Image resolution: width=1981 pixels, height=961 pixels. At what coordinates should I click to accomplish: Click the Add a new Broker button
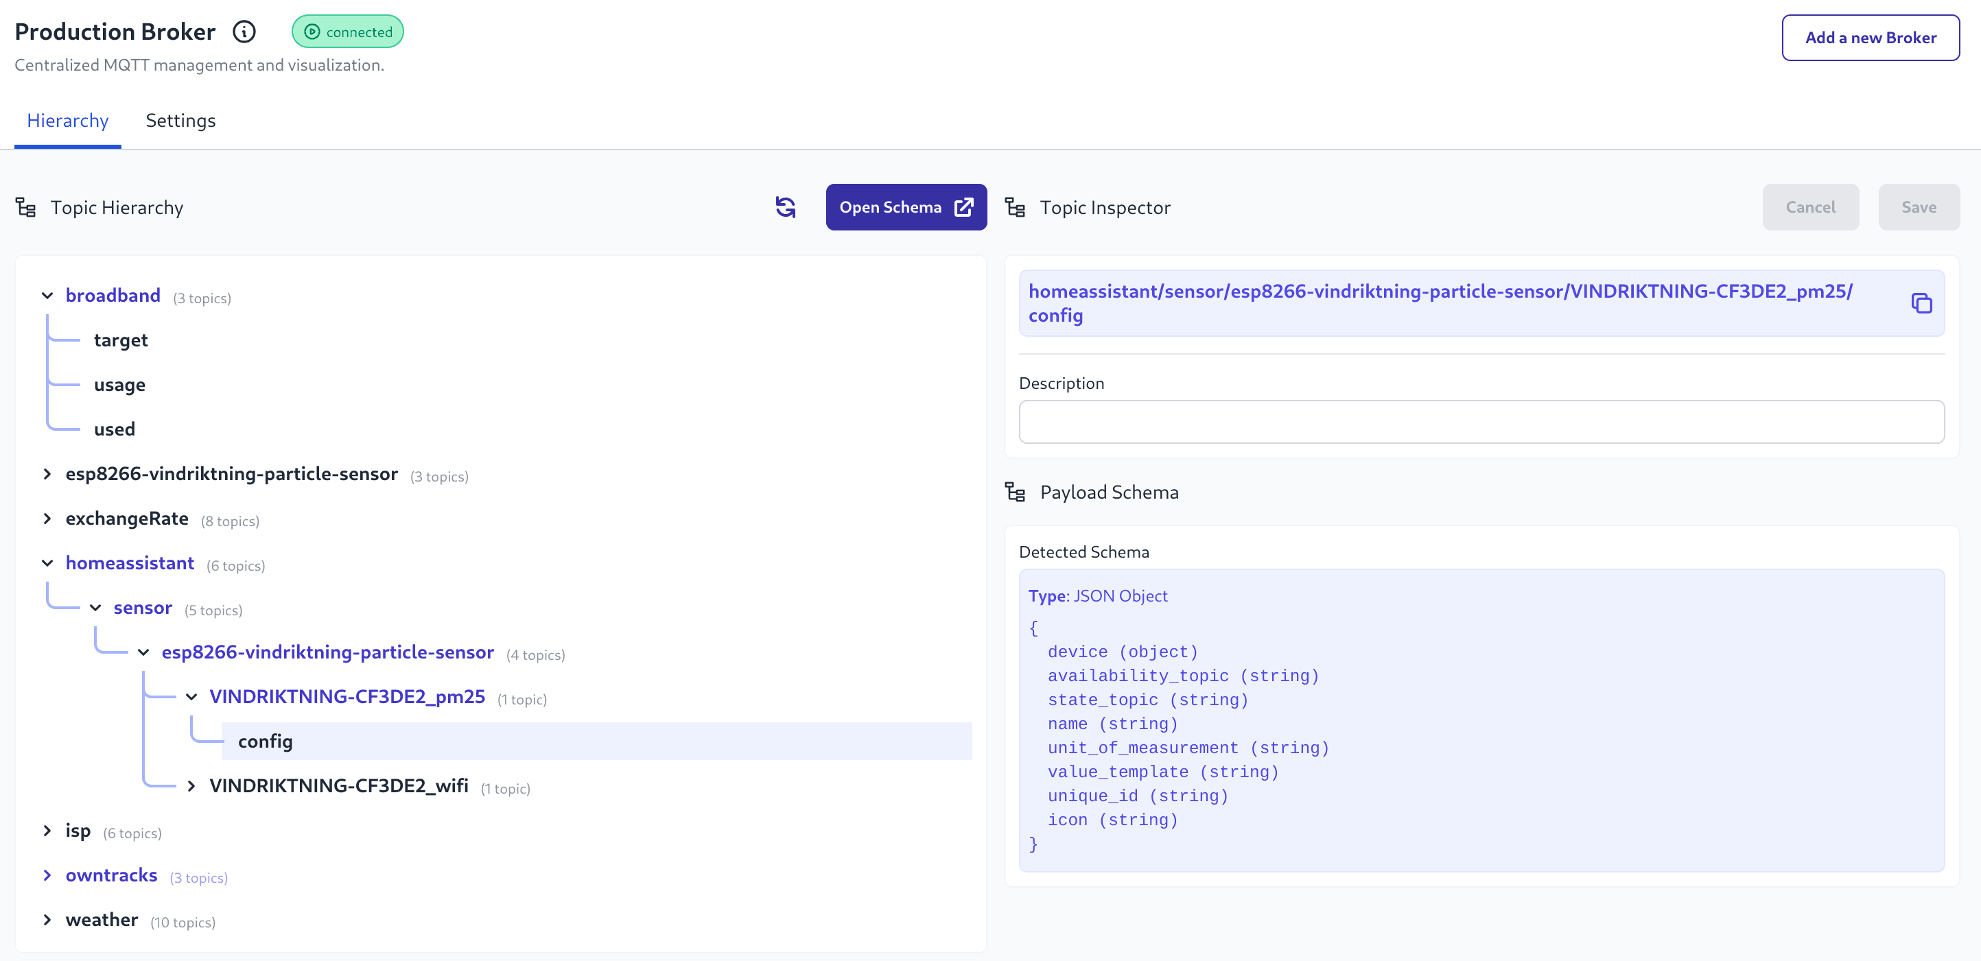coord(1871,37)
